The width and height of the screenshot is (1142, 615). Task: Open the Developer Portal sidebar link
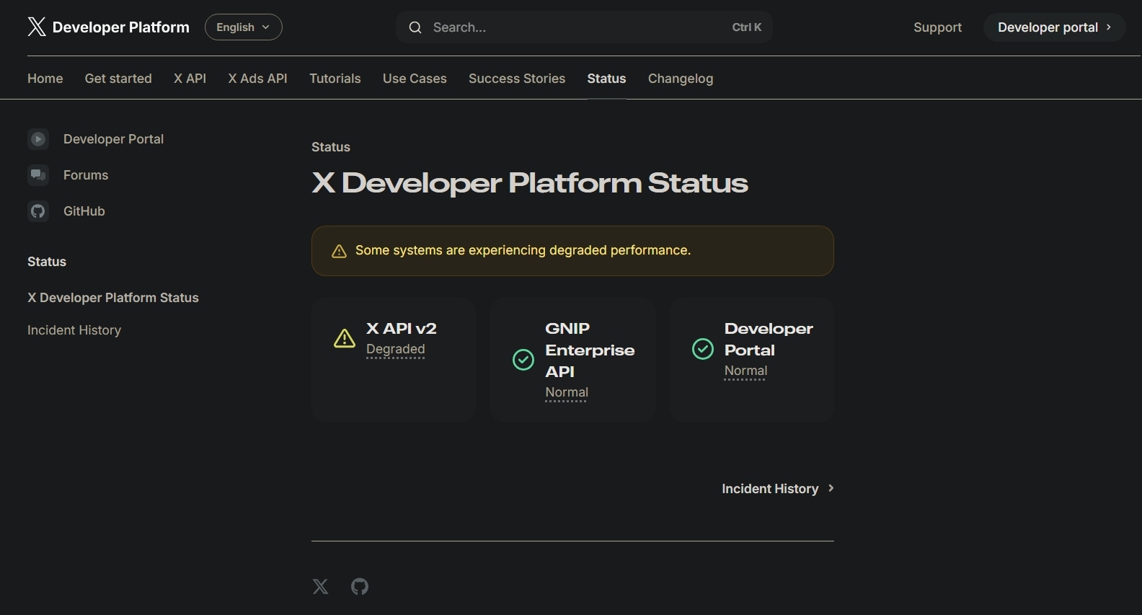tap(113, 139)
